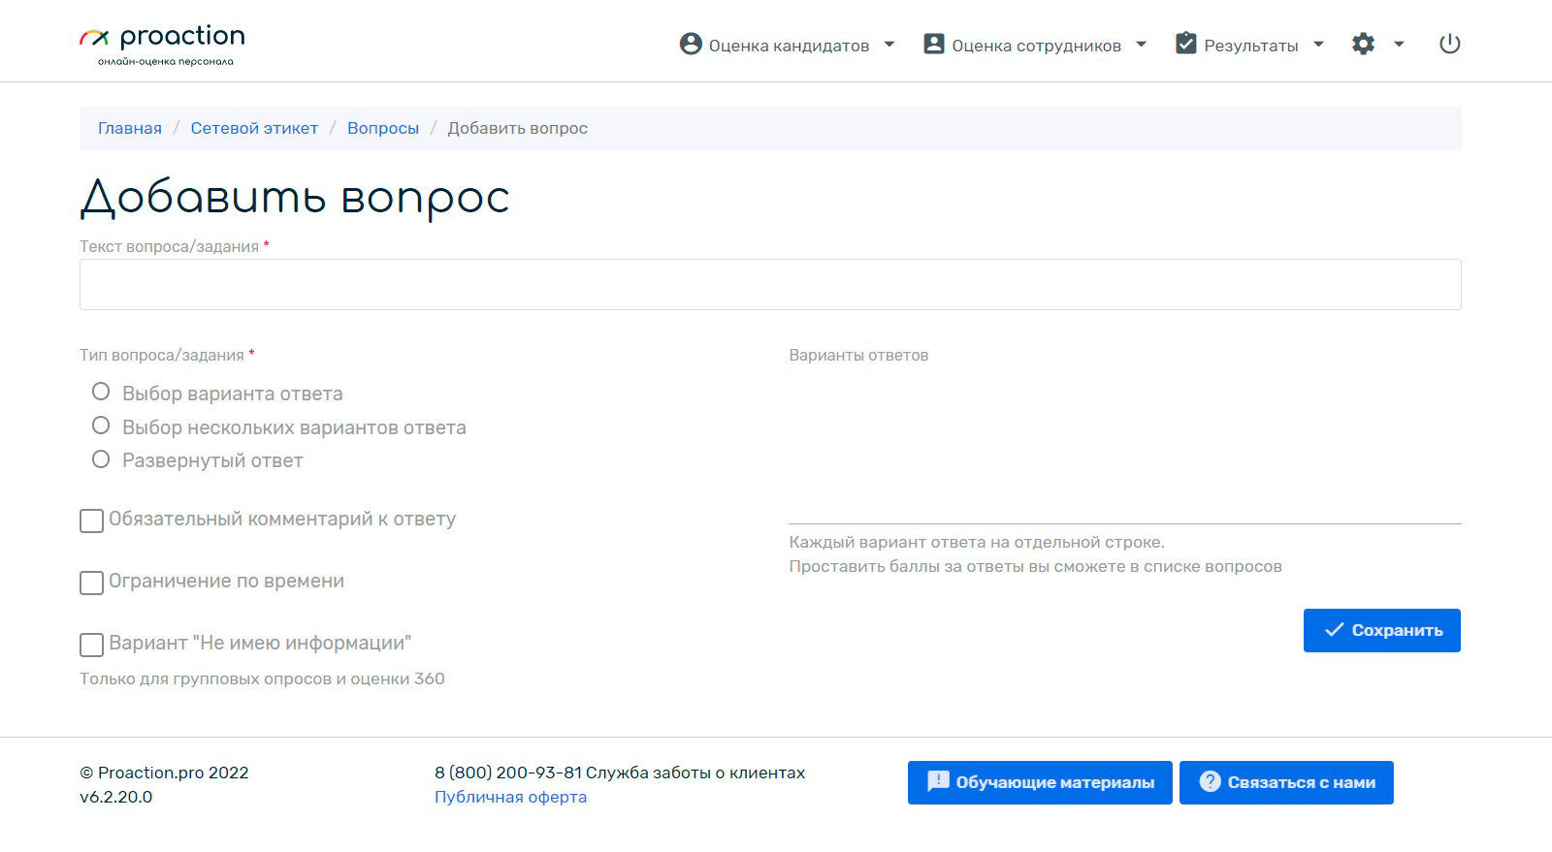This screenshot has height=852, width=1552.
Task: Open the Оценка кандидатов menu
Action: [788, 45]
